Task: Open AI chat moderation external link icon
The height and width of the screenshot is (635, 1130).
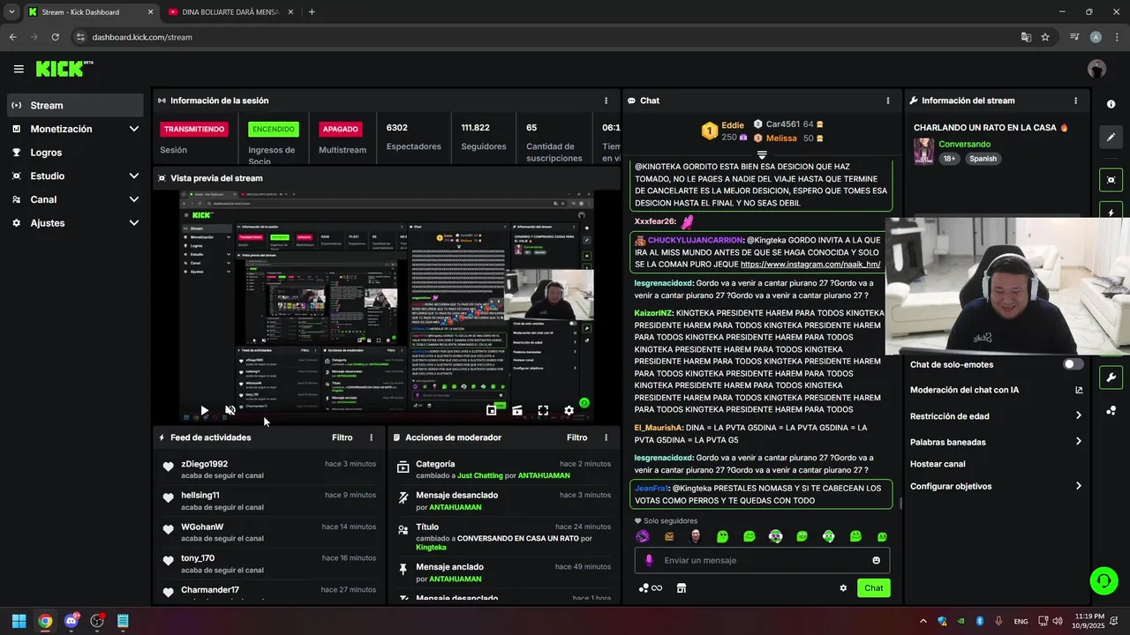Action: click(x=1079, y=390)
